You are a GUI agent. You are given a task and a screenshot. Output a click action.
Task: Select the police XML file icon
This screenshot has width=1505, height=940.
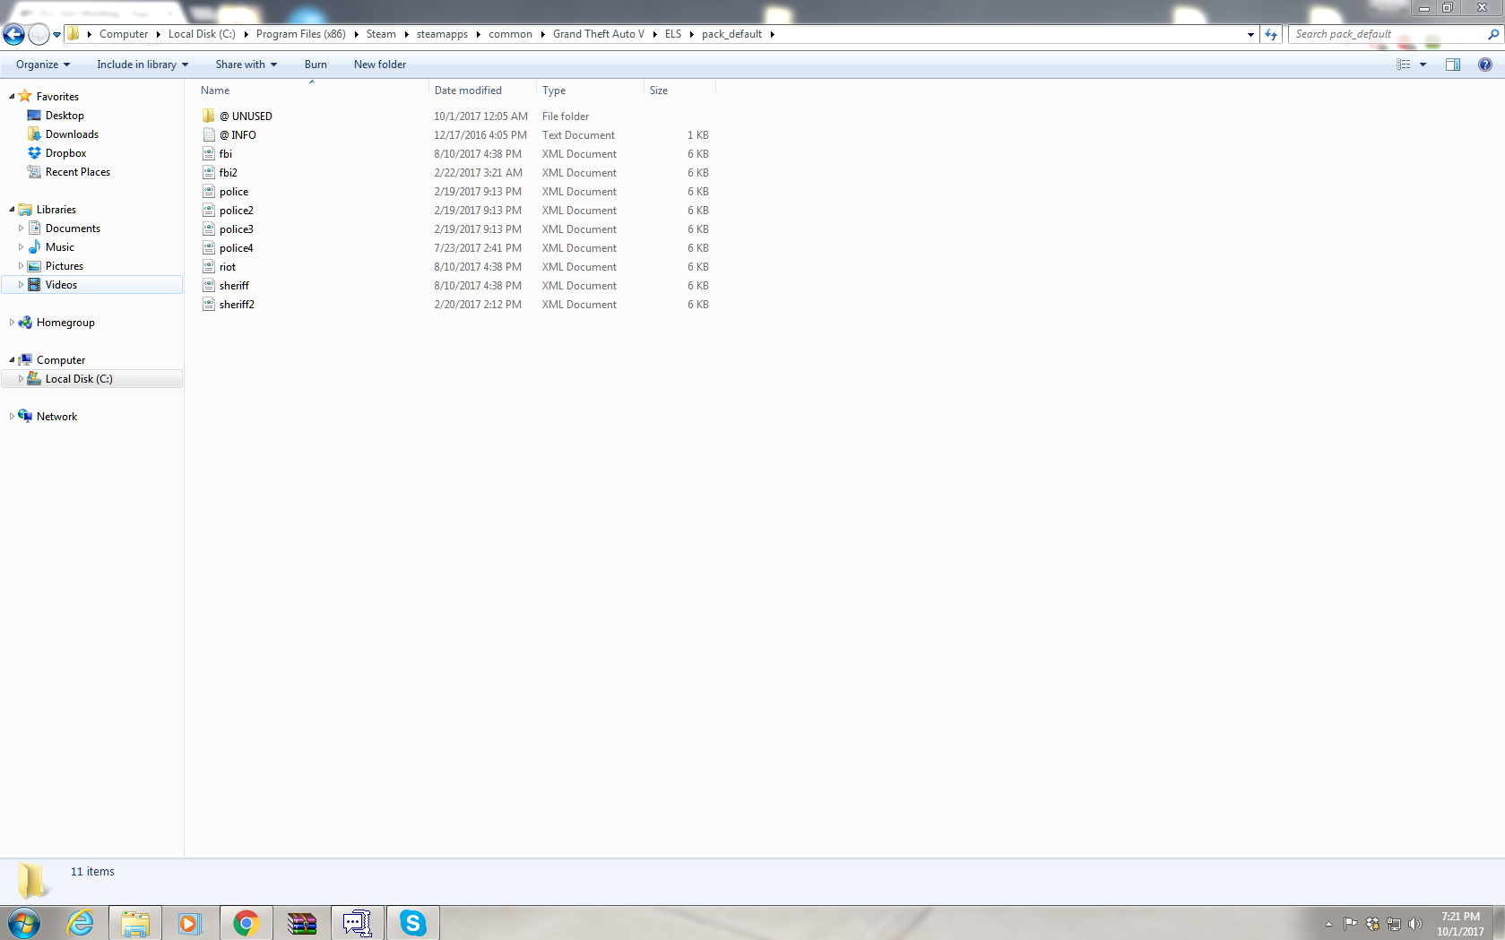(x=209, y=192)
